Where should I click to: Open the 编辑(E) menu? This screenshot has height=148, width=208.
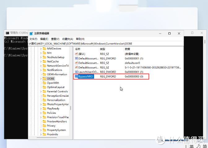pyautogui.click(x=44, y=39)
